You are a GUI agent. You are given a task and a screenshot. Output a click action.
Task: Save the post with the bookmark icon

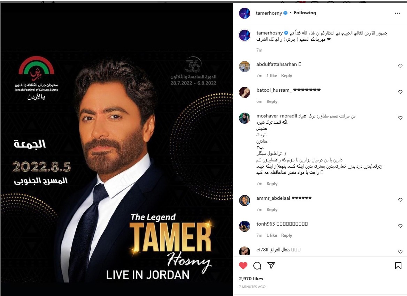pos(398,265)
